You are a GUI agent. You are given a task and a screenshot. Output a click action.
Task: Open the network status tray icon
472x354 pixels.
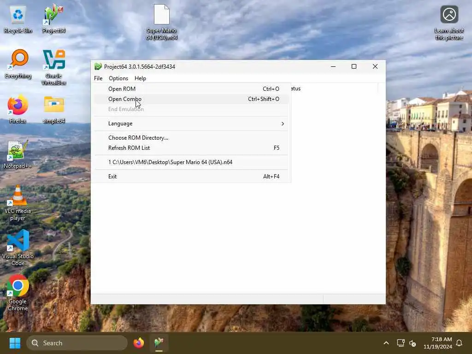401,343
